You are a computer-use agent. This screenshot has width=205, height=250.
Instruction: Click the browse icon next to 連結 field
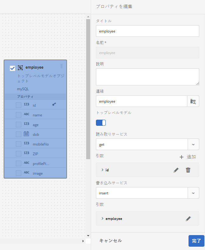click(193, 101)
